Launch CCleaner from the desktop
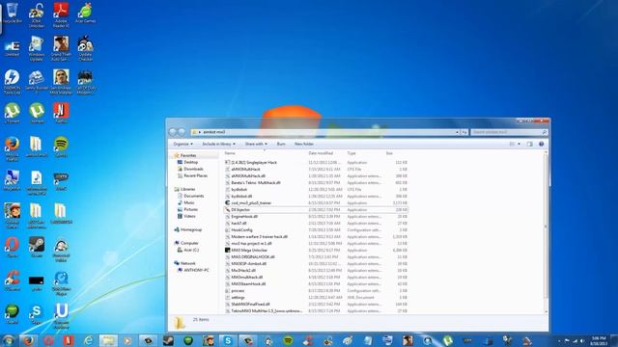This screenshot has width=618, height=347. click(12, 280)
